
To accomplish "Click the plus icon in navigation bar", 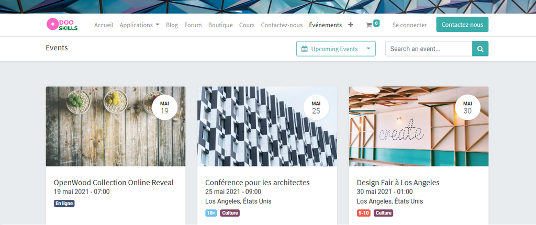I will [x=351, y=25].
